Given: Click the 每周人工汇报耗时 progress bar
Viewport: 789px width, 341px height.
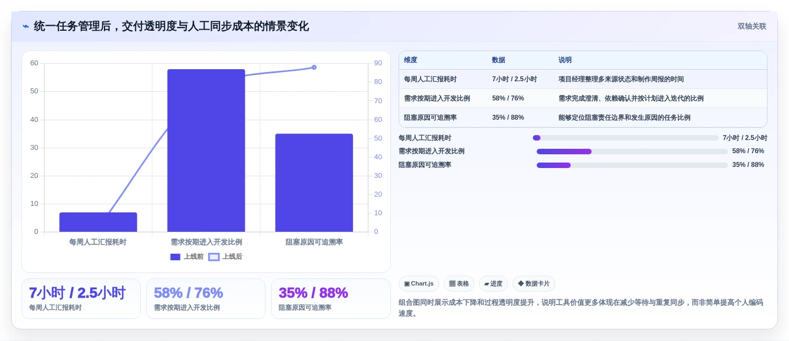Looking at the screenshot, I should (626, 138).
